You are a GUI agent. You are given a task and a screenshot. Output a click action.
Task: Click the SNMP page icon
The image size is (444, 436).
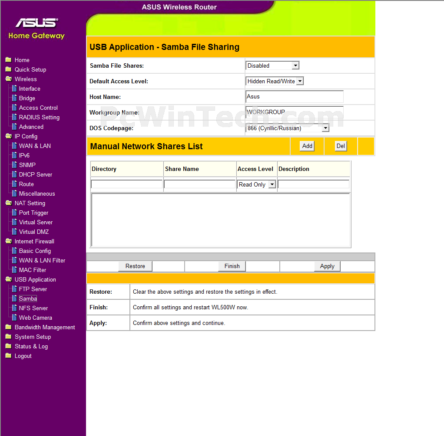tap(14, 165)
